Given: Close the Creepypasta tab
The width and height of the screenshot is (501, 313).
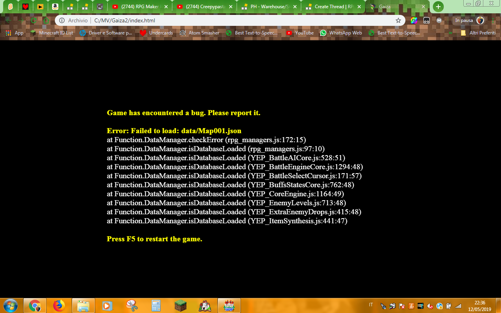Looking at the screenshot, I should click(230, 7).
